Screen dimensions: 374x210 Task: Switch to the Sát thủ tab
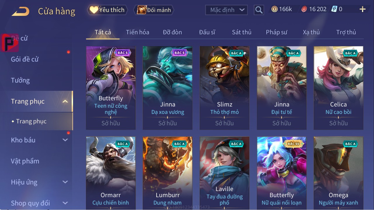[x=242, y=32]
